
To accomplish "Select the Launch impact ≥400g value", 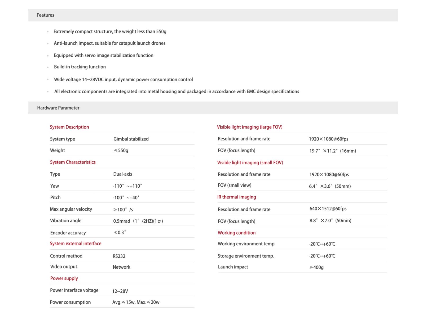I will pos(316,267).
